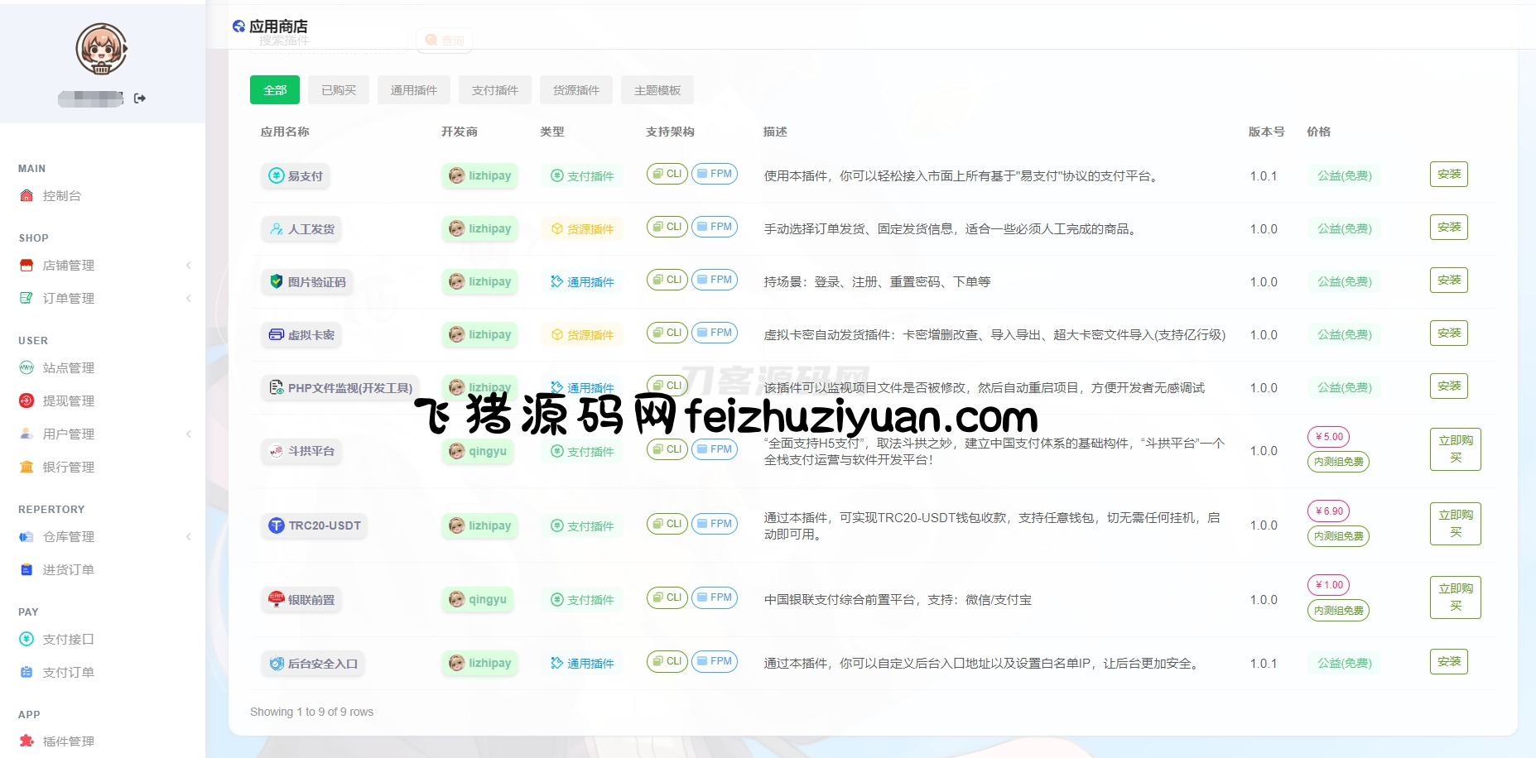Image resolution: width=1536 pixels, height=758 pixels.
Task: Click the 支付接口 sidebar icon
Action: click(26, 640)
